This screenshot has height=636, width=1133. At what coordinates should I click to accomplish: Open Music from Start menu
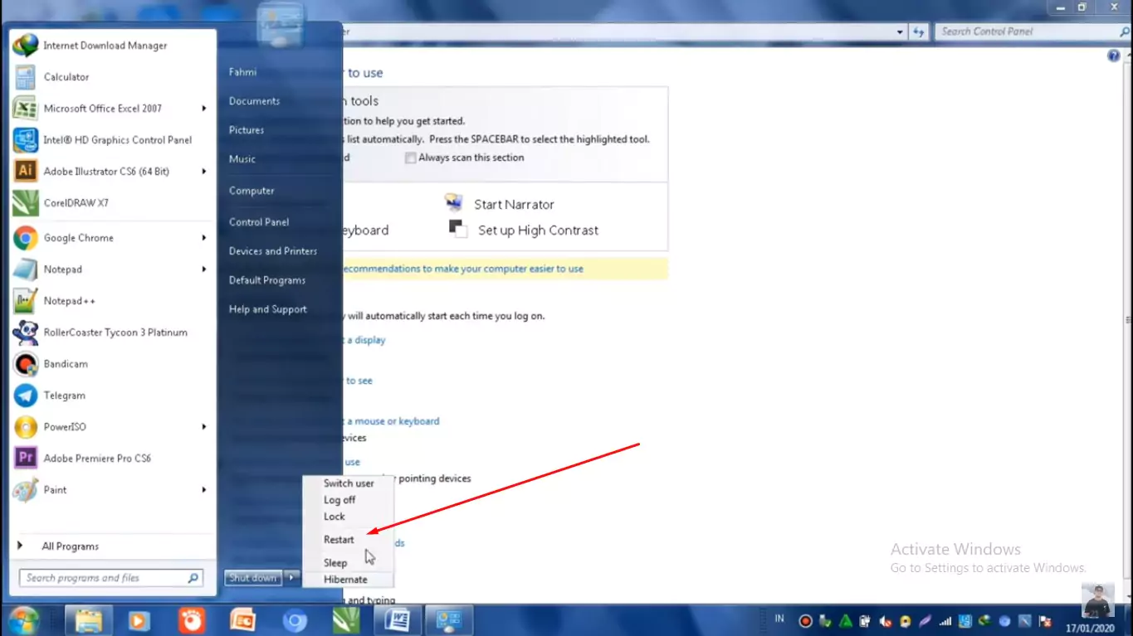tap(242, 159)
